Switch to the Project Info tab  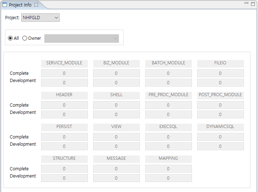21,5
